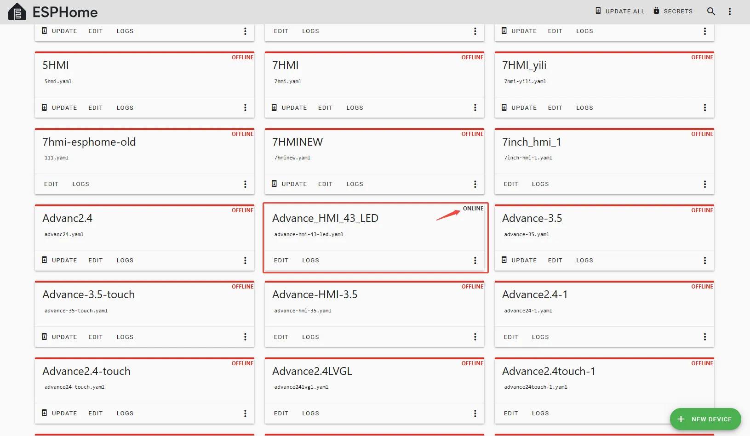Click the 7hminew.yaml file name
This screenshot has height=436, width=750.
[292, 158]
